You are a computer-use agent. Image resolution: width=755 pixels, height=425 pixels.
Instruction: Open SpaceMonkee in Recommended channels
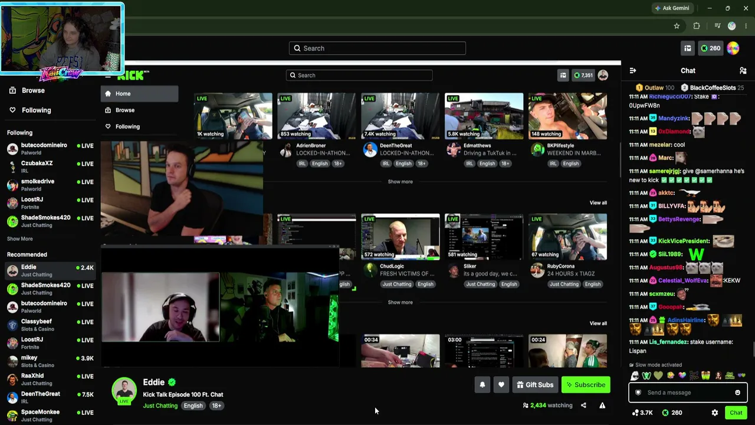[x=50, y=416]
